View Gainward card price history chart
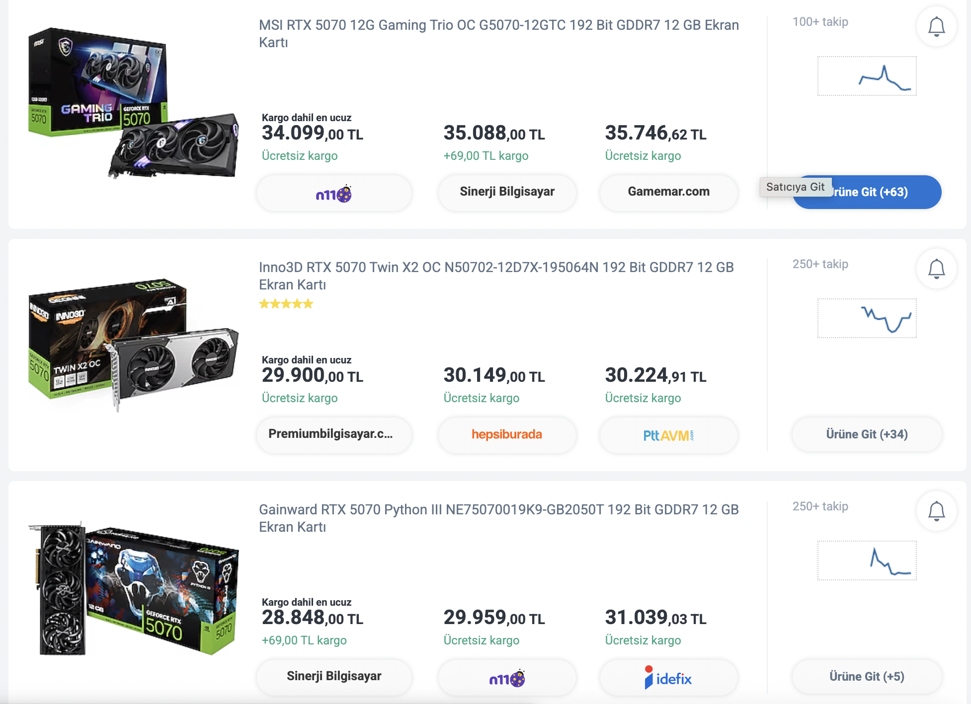 [867, 561]
